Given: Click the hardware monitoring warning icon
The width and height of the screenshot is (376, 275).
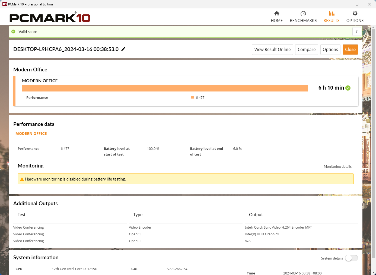Looking at the screenshot, I should click(22, 179).
